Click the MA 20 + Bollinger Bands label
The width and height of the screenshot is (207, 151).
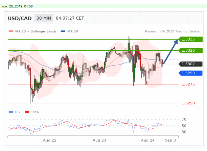(36, 31)
